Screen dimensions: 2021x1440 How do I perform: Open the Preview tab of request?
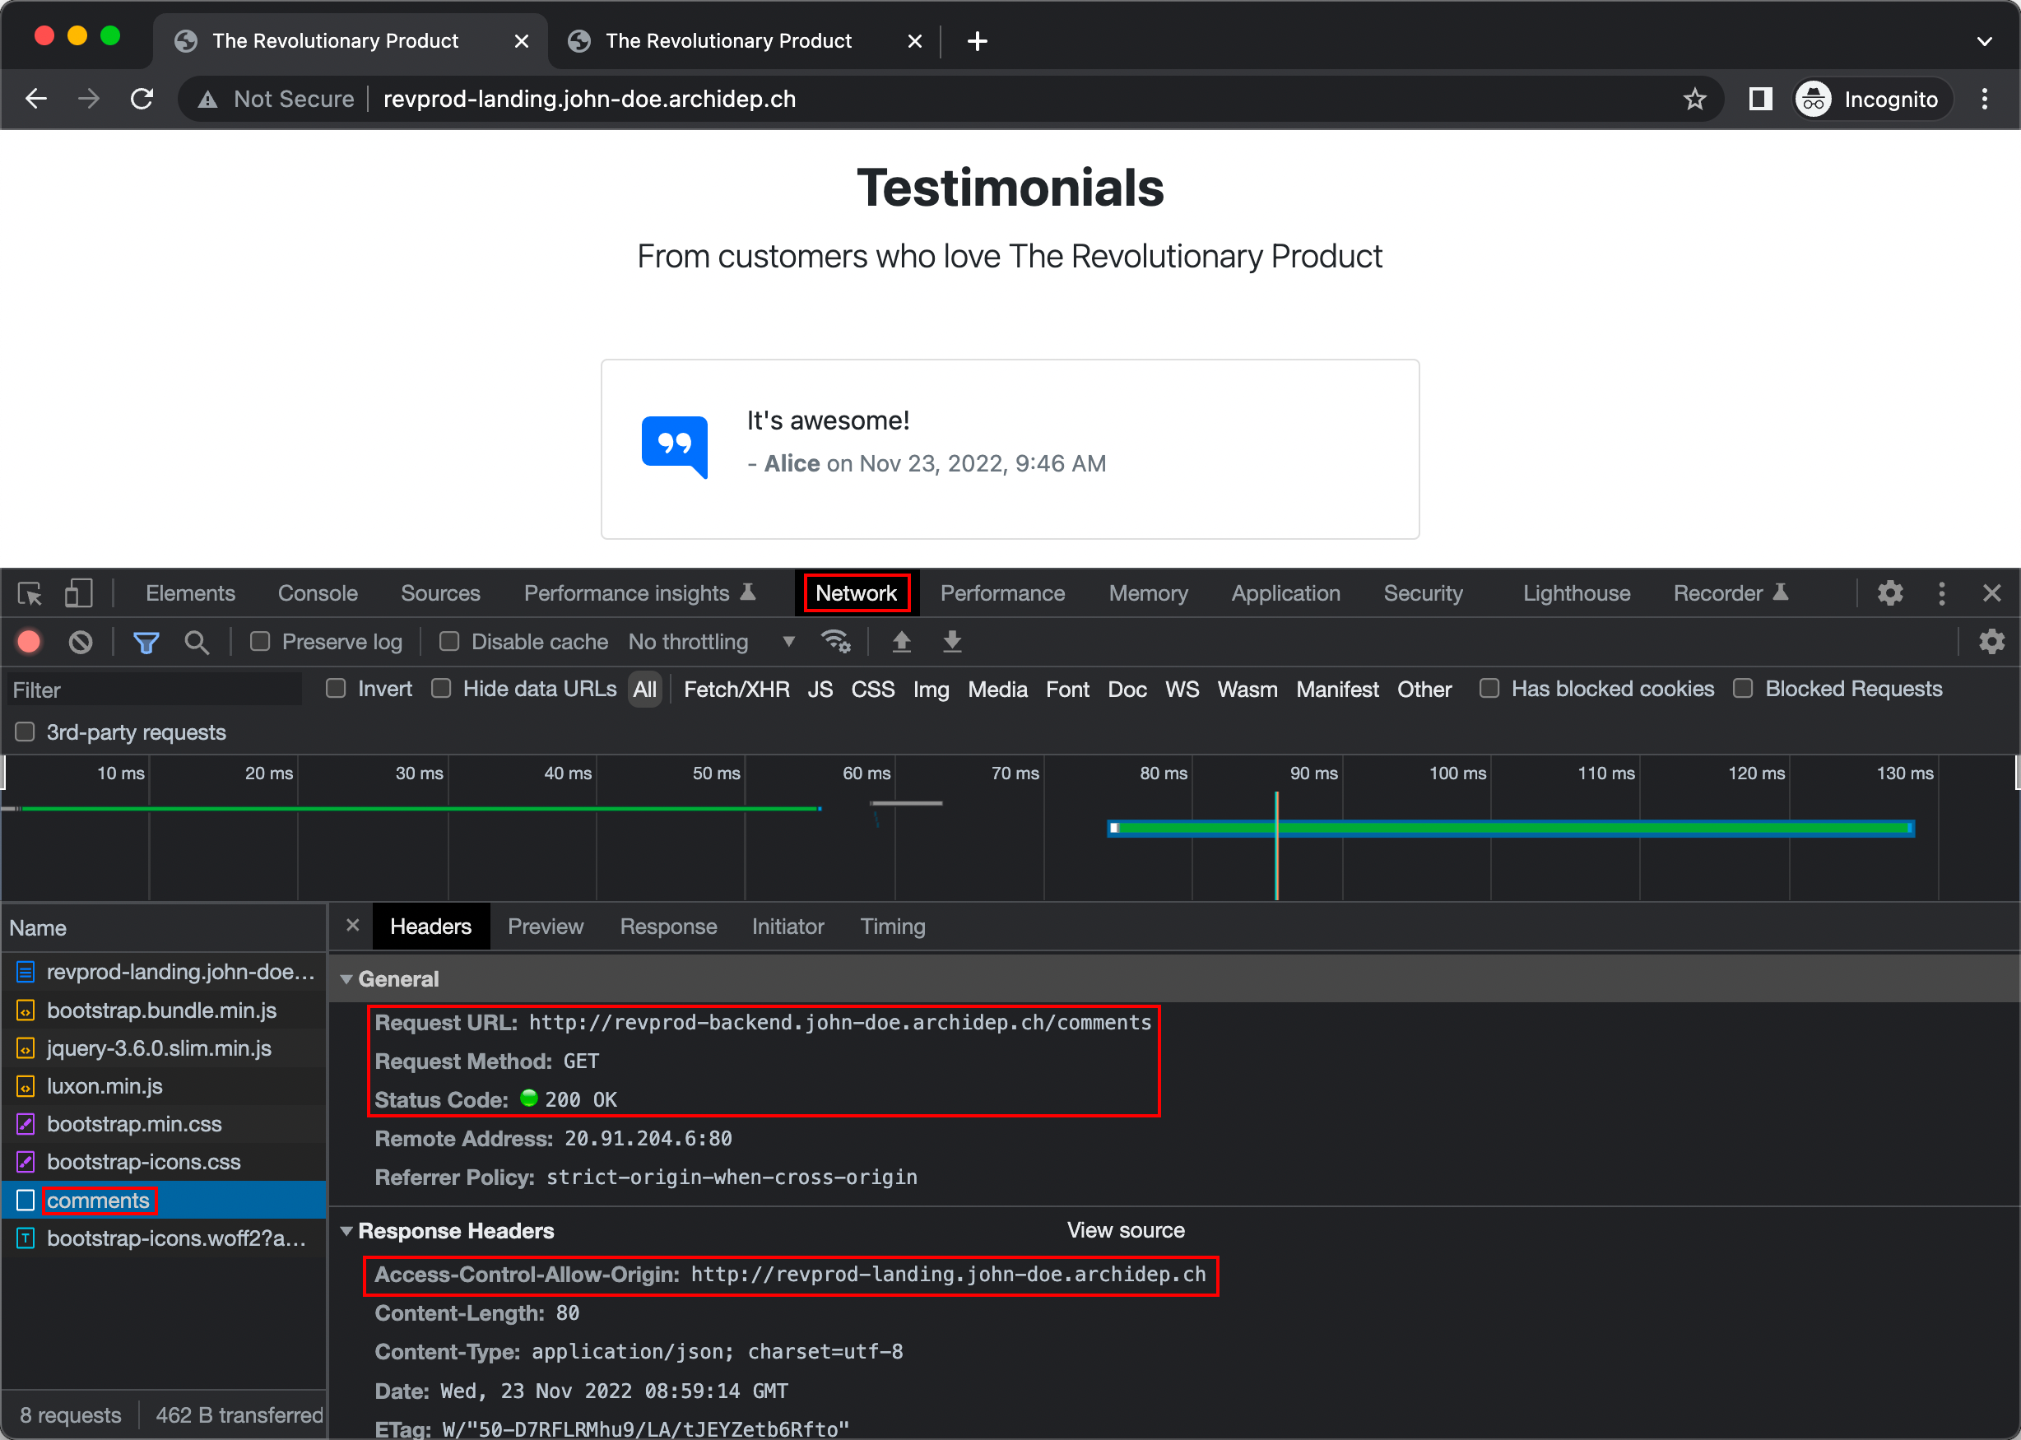[546, 927]
